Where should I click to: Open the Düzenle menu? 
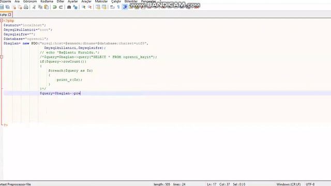(x=6, y=2)
